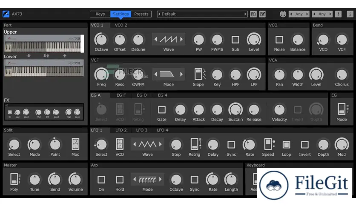The width and height of the screenshot is (356, 206).
Task: Click previous preset arrow beside Default
Action: 159,14
